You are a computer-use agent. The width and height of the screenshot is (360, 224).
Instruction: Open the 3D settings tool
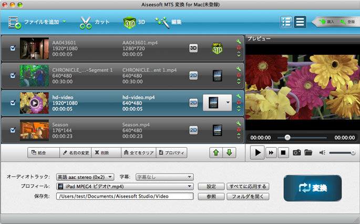(130, 23)
